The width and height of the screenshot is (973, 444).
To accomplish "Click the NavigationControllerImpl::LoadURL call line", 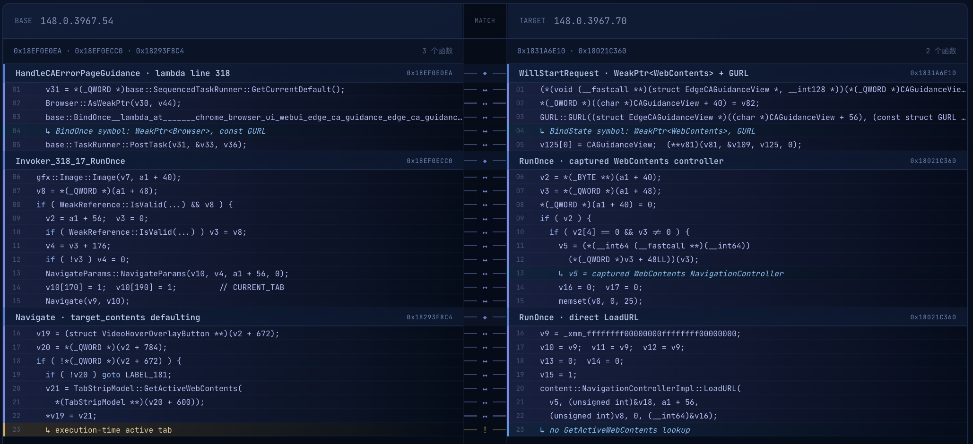I will click(x=737, y=388).
